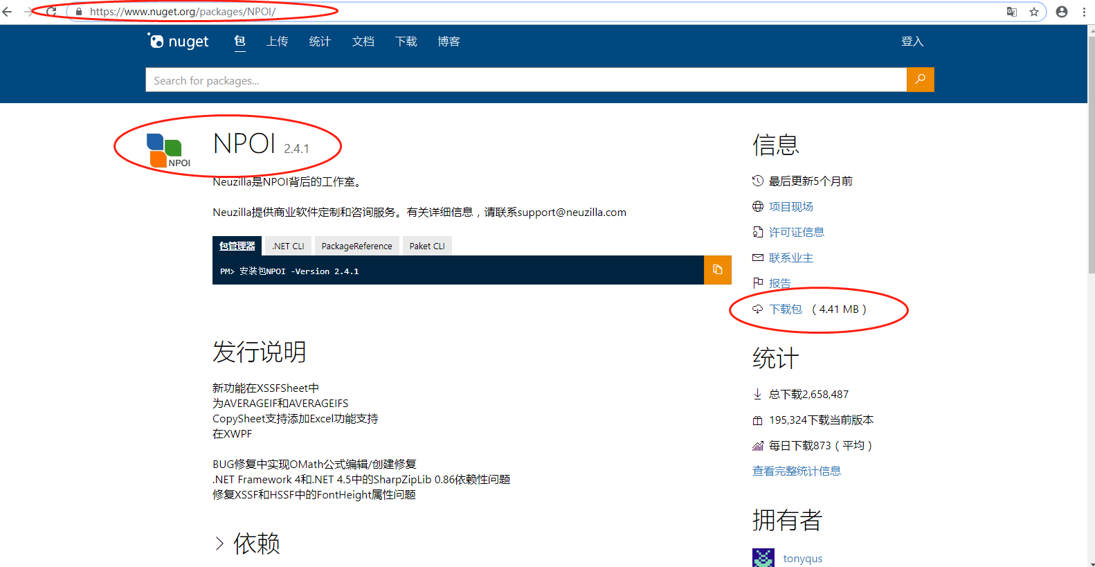The width and height of the screenshot is (1095, 567).
Task: Select the 包管理器 tab
Action: tap(237, 246)
